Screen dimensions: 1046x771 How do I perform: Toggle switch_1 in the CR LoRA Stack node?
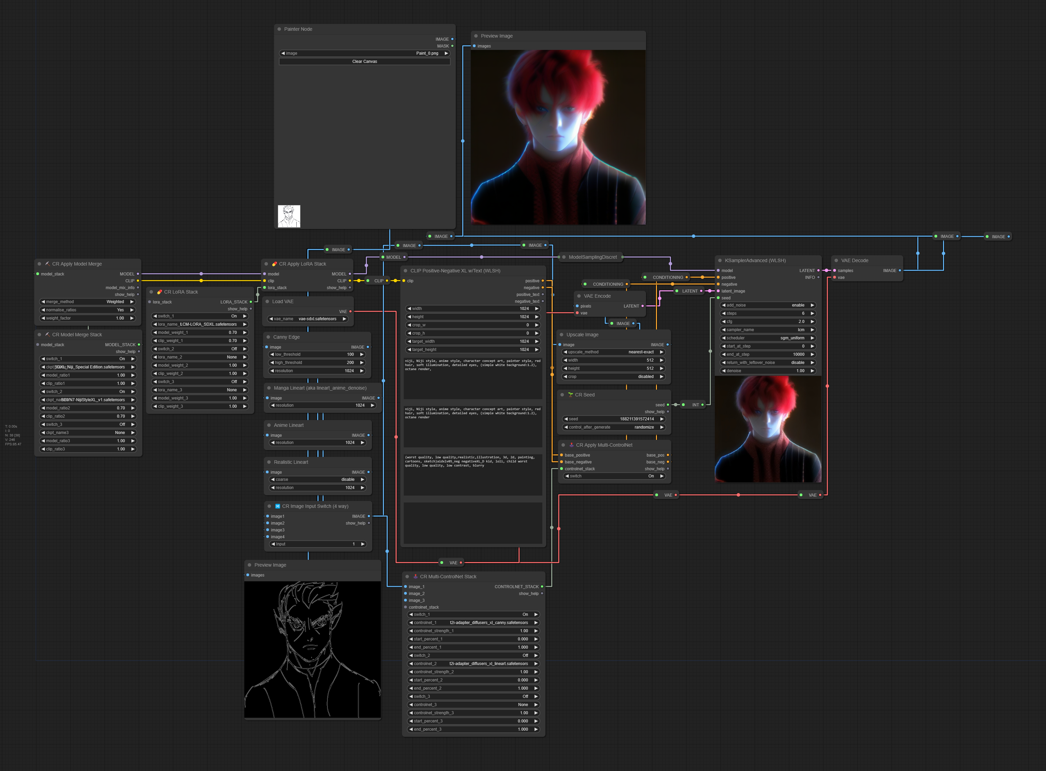pos(199,316)
